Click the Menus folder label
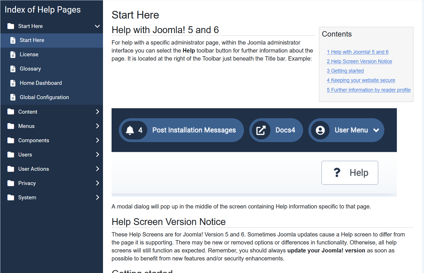 26,126
